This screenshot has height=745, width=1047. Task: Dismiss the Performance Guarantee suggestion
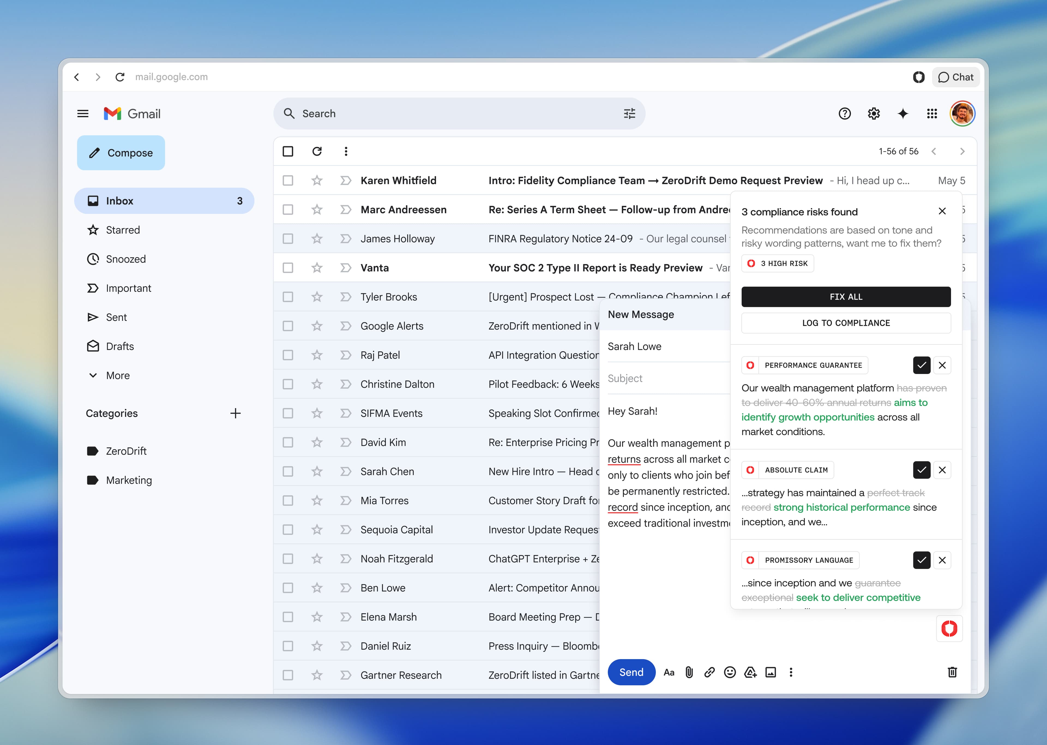[942, 365]
